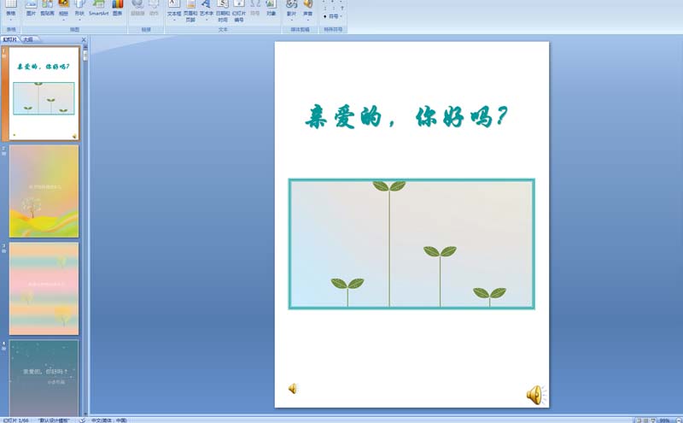This screenshot has width=683, height=423.
Task: Click the slide title 亲爱的，你好吗？
Action: click(406, 117)
